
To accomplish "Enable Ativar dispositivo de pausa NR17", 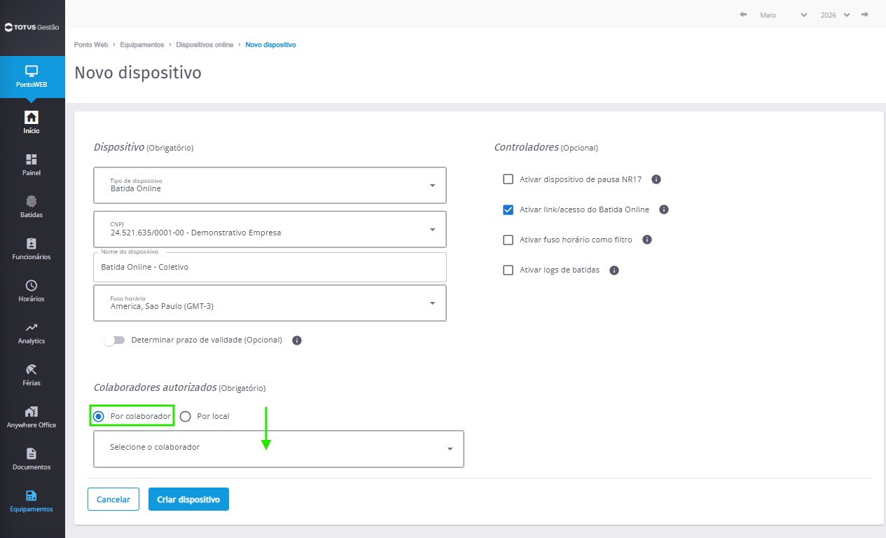I will pos(508,179).
